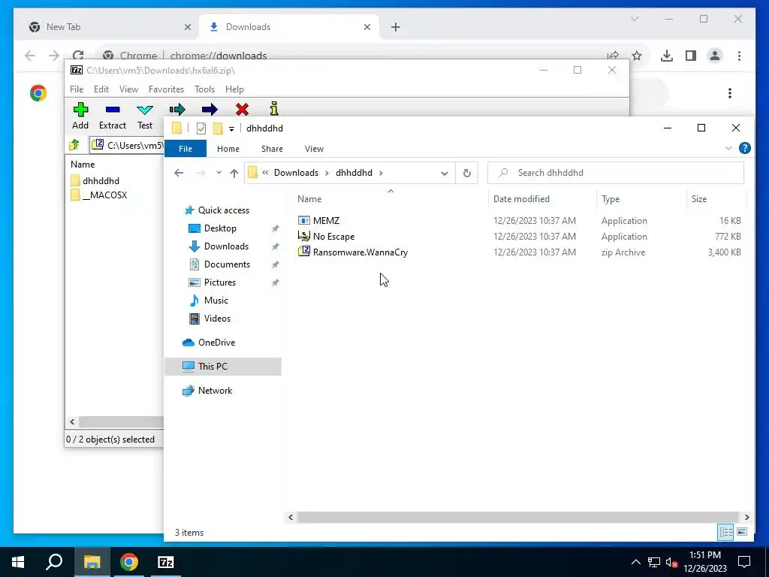Expand the Explorer ribbon chevron
769x577 pixels.
coord(728,148)
